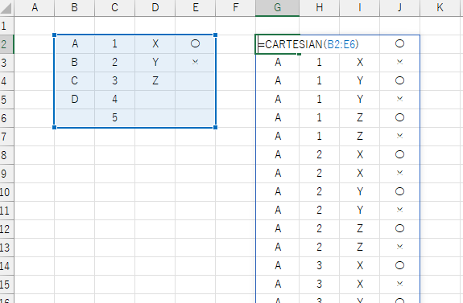Image resolution: width=463 pixels, height=303 pixels.
Task: Click the top-right range handle at E2
Action: tap(216, 35)
